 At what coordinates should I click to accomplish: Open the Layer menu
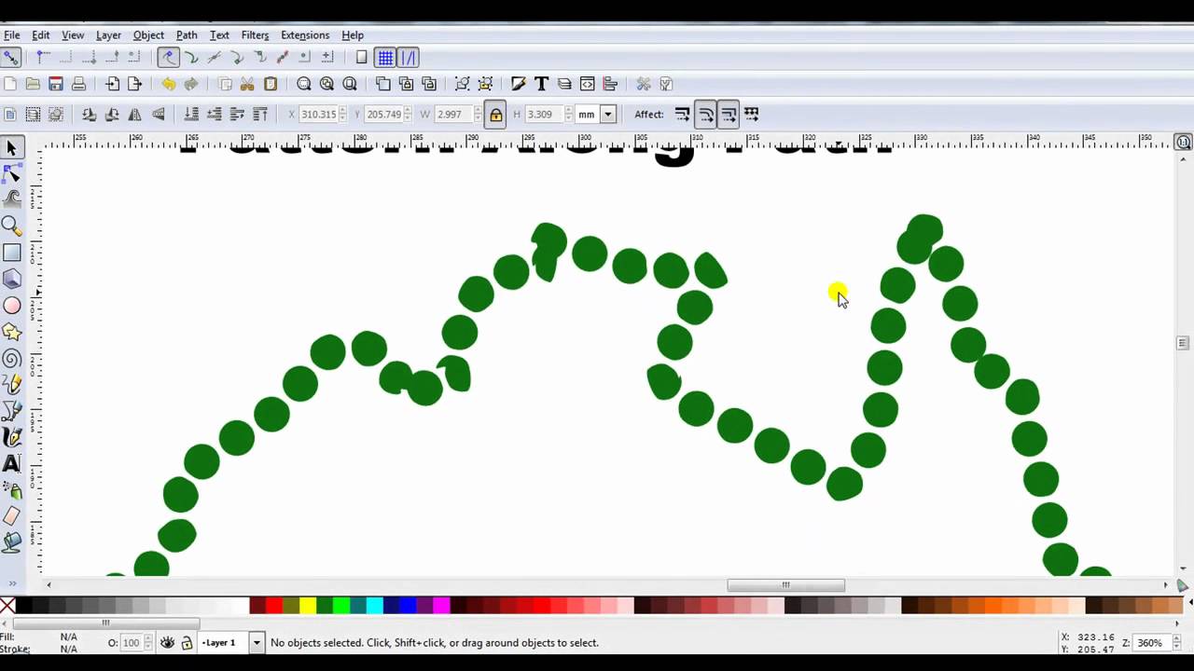(108, 35)
